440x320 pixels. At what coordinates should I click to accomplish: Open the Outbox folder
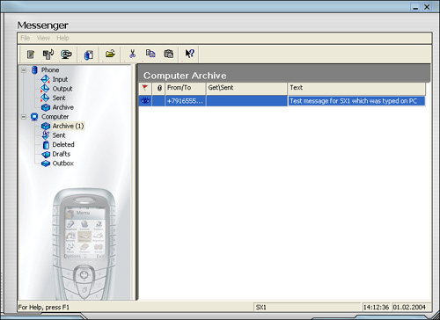(62, 164)
